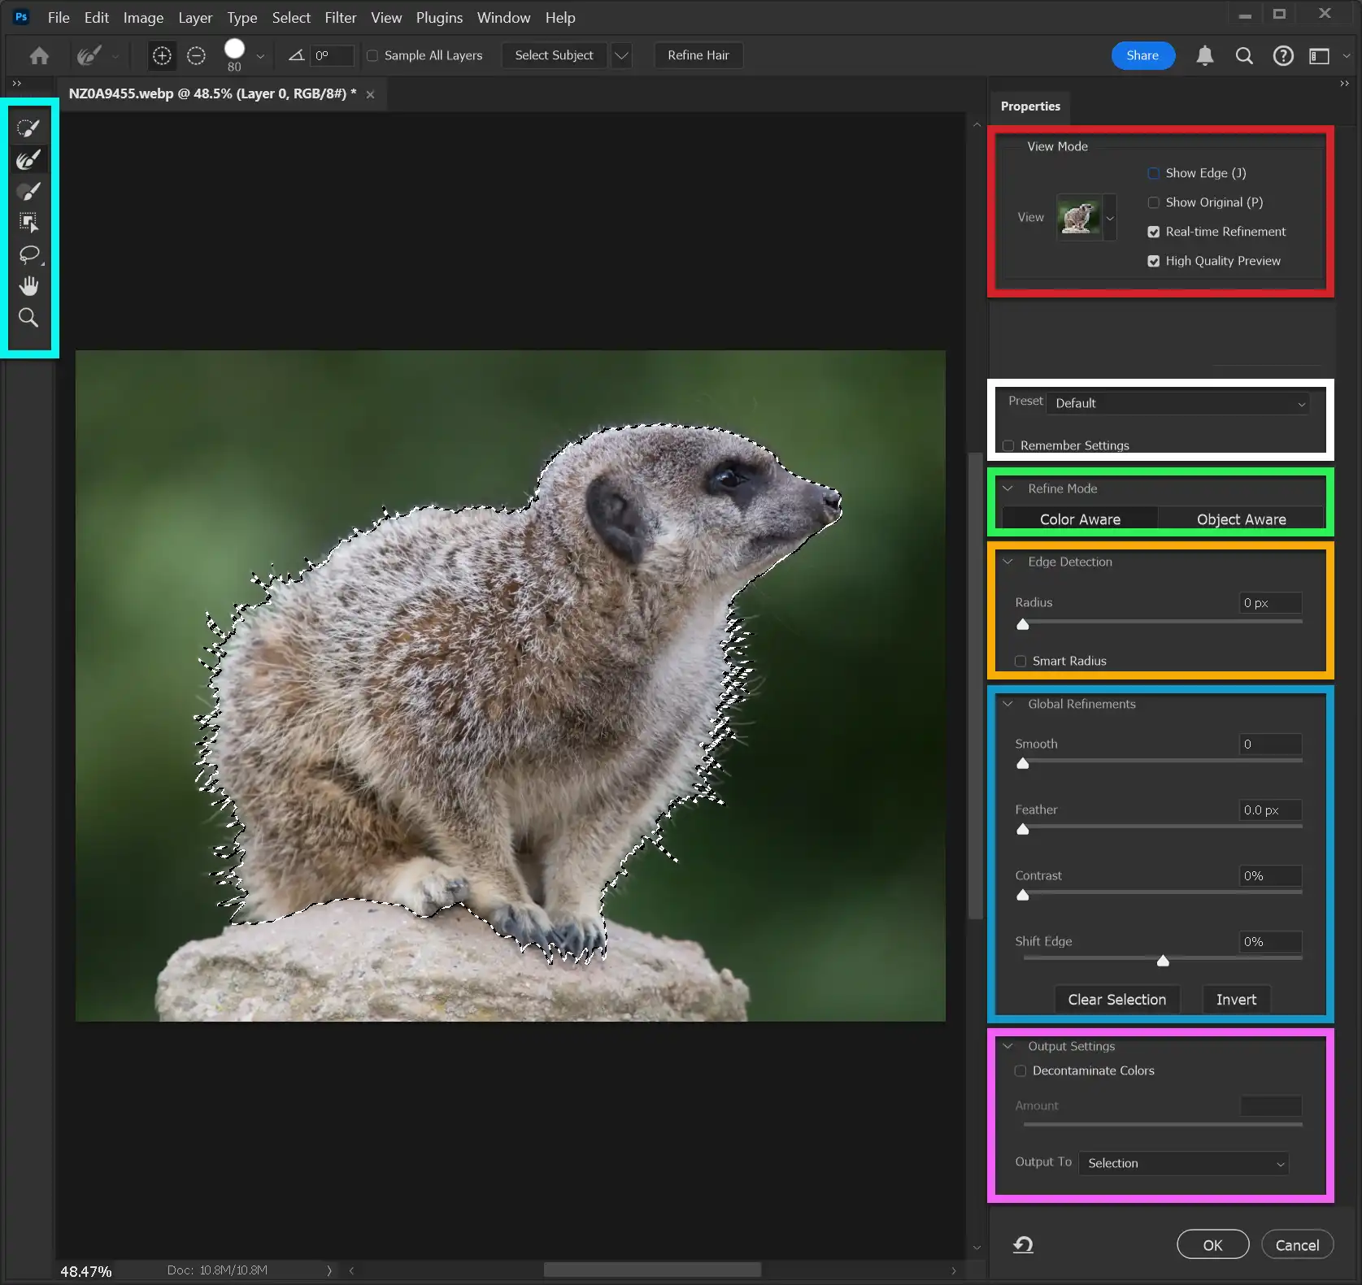This screenshot has width=1362, height=1285.
Task: Select the Lasso tool
Action: 28,254
